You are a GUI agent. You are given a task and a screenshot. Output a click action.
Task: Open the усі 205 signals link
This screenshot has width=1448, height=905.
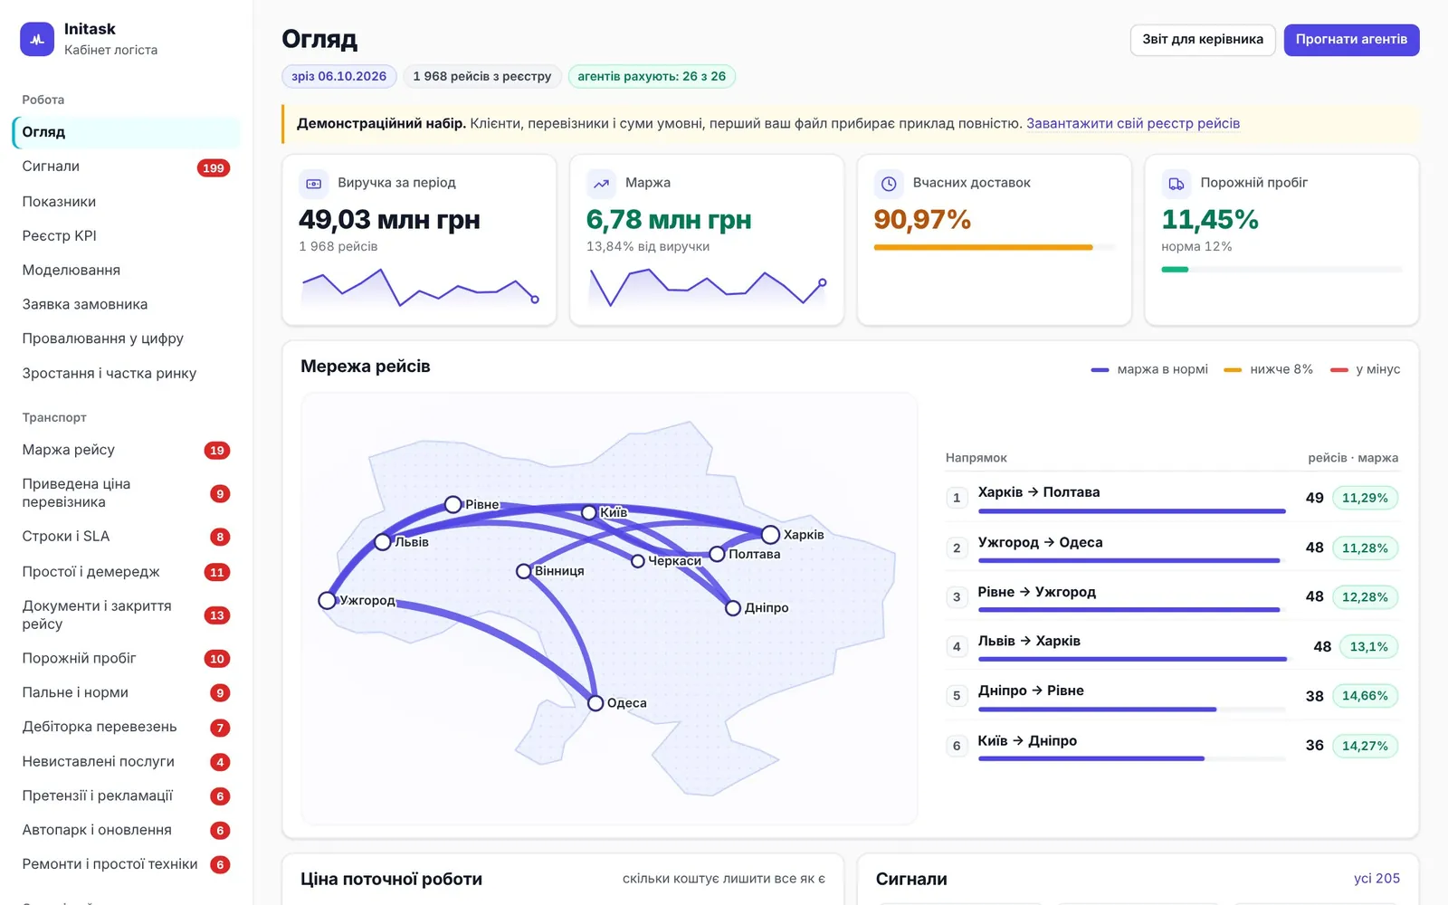click(x=1377, y=879)
